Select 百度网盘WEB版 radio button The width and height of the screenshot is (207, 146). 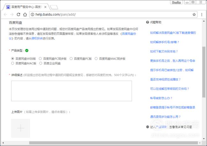click(12, 59)
